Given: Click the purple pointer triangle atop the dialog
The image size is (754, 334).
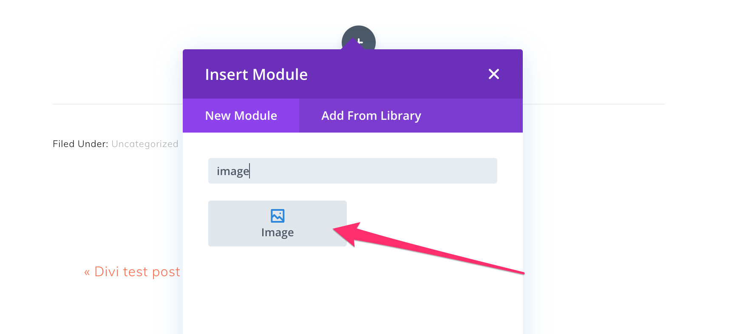Looking at the screenshot, I should point(353,44).
